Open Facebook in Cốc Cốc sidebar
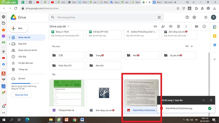This screenshot has width=219, height=123. click(3, 64)
